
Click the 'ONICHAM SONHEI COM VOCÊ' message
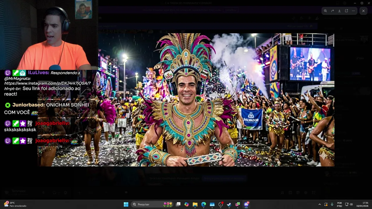point(46,109)
